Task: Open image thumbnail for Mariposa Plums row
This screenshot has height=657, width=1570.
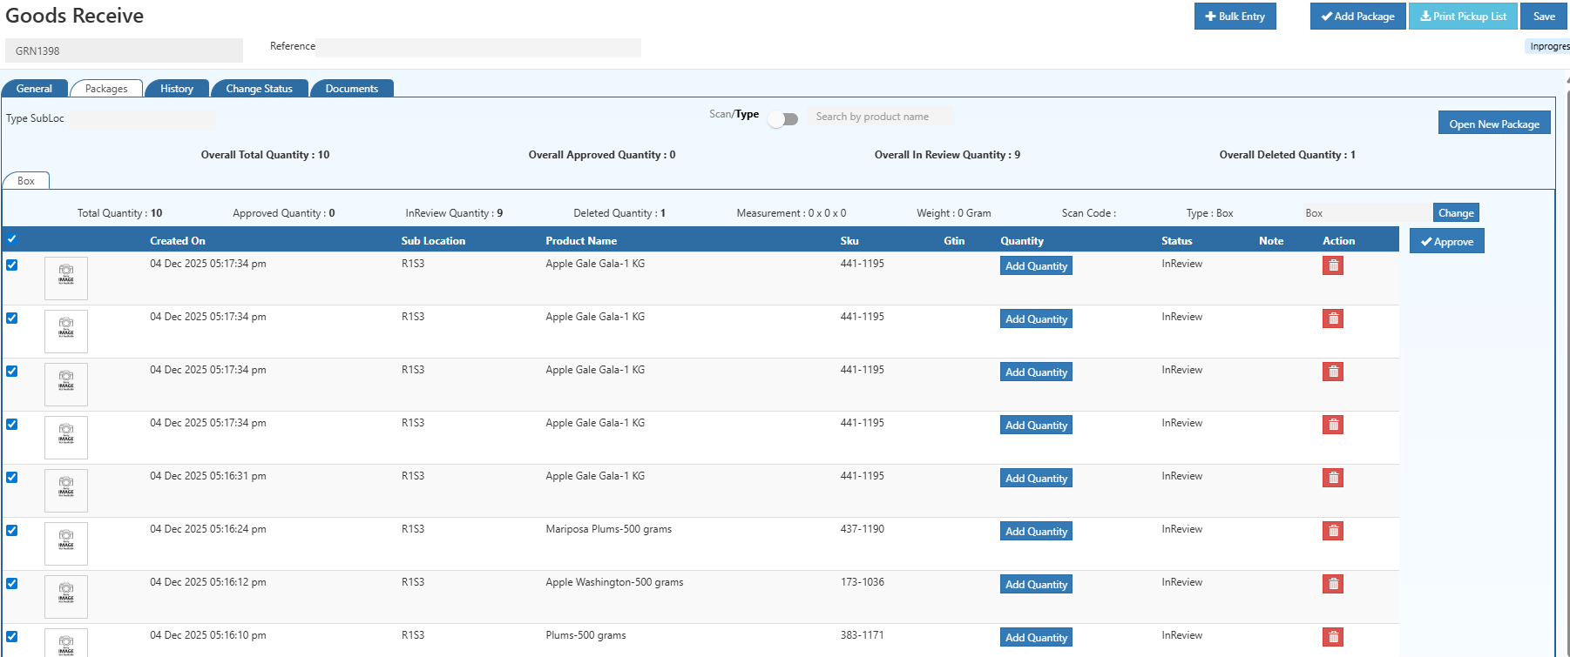Action: click(x=66, y=544)
